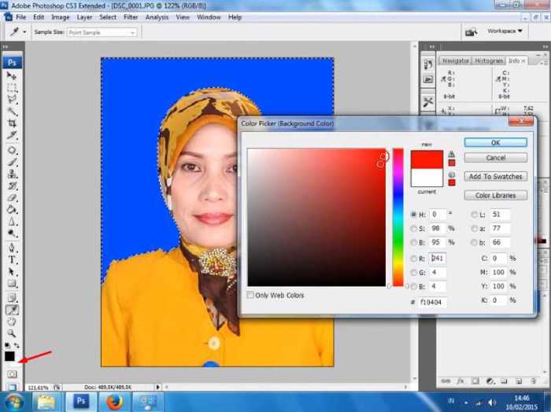Viewport: 551px width, 412px height.
Task: Select the Crop tool
Action: point(12,123)
